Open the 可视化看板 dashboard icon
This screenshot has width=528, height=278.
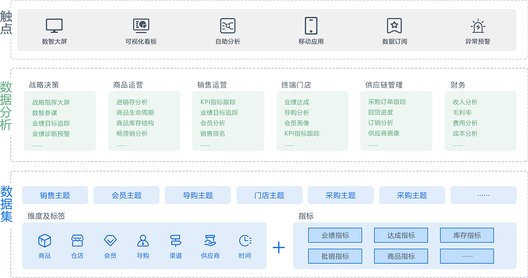click(141, 25)
